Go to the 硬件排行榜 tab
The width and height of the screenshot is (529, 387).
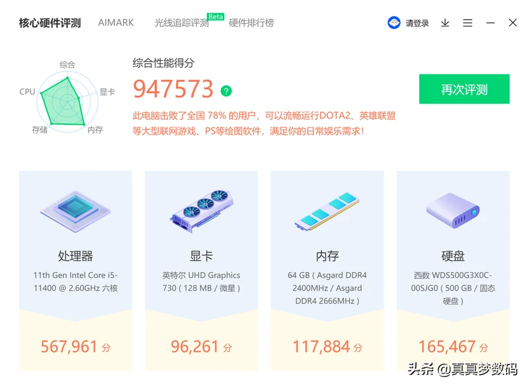(x=251, y=23)
